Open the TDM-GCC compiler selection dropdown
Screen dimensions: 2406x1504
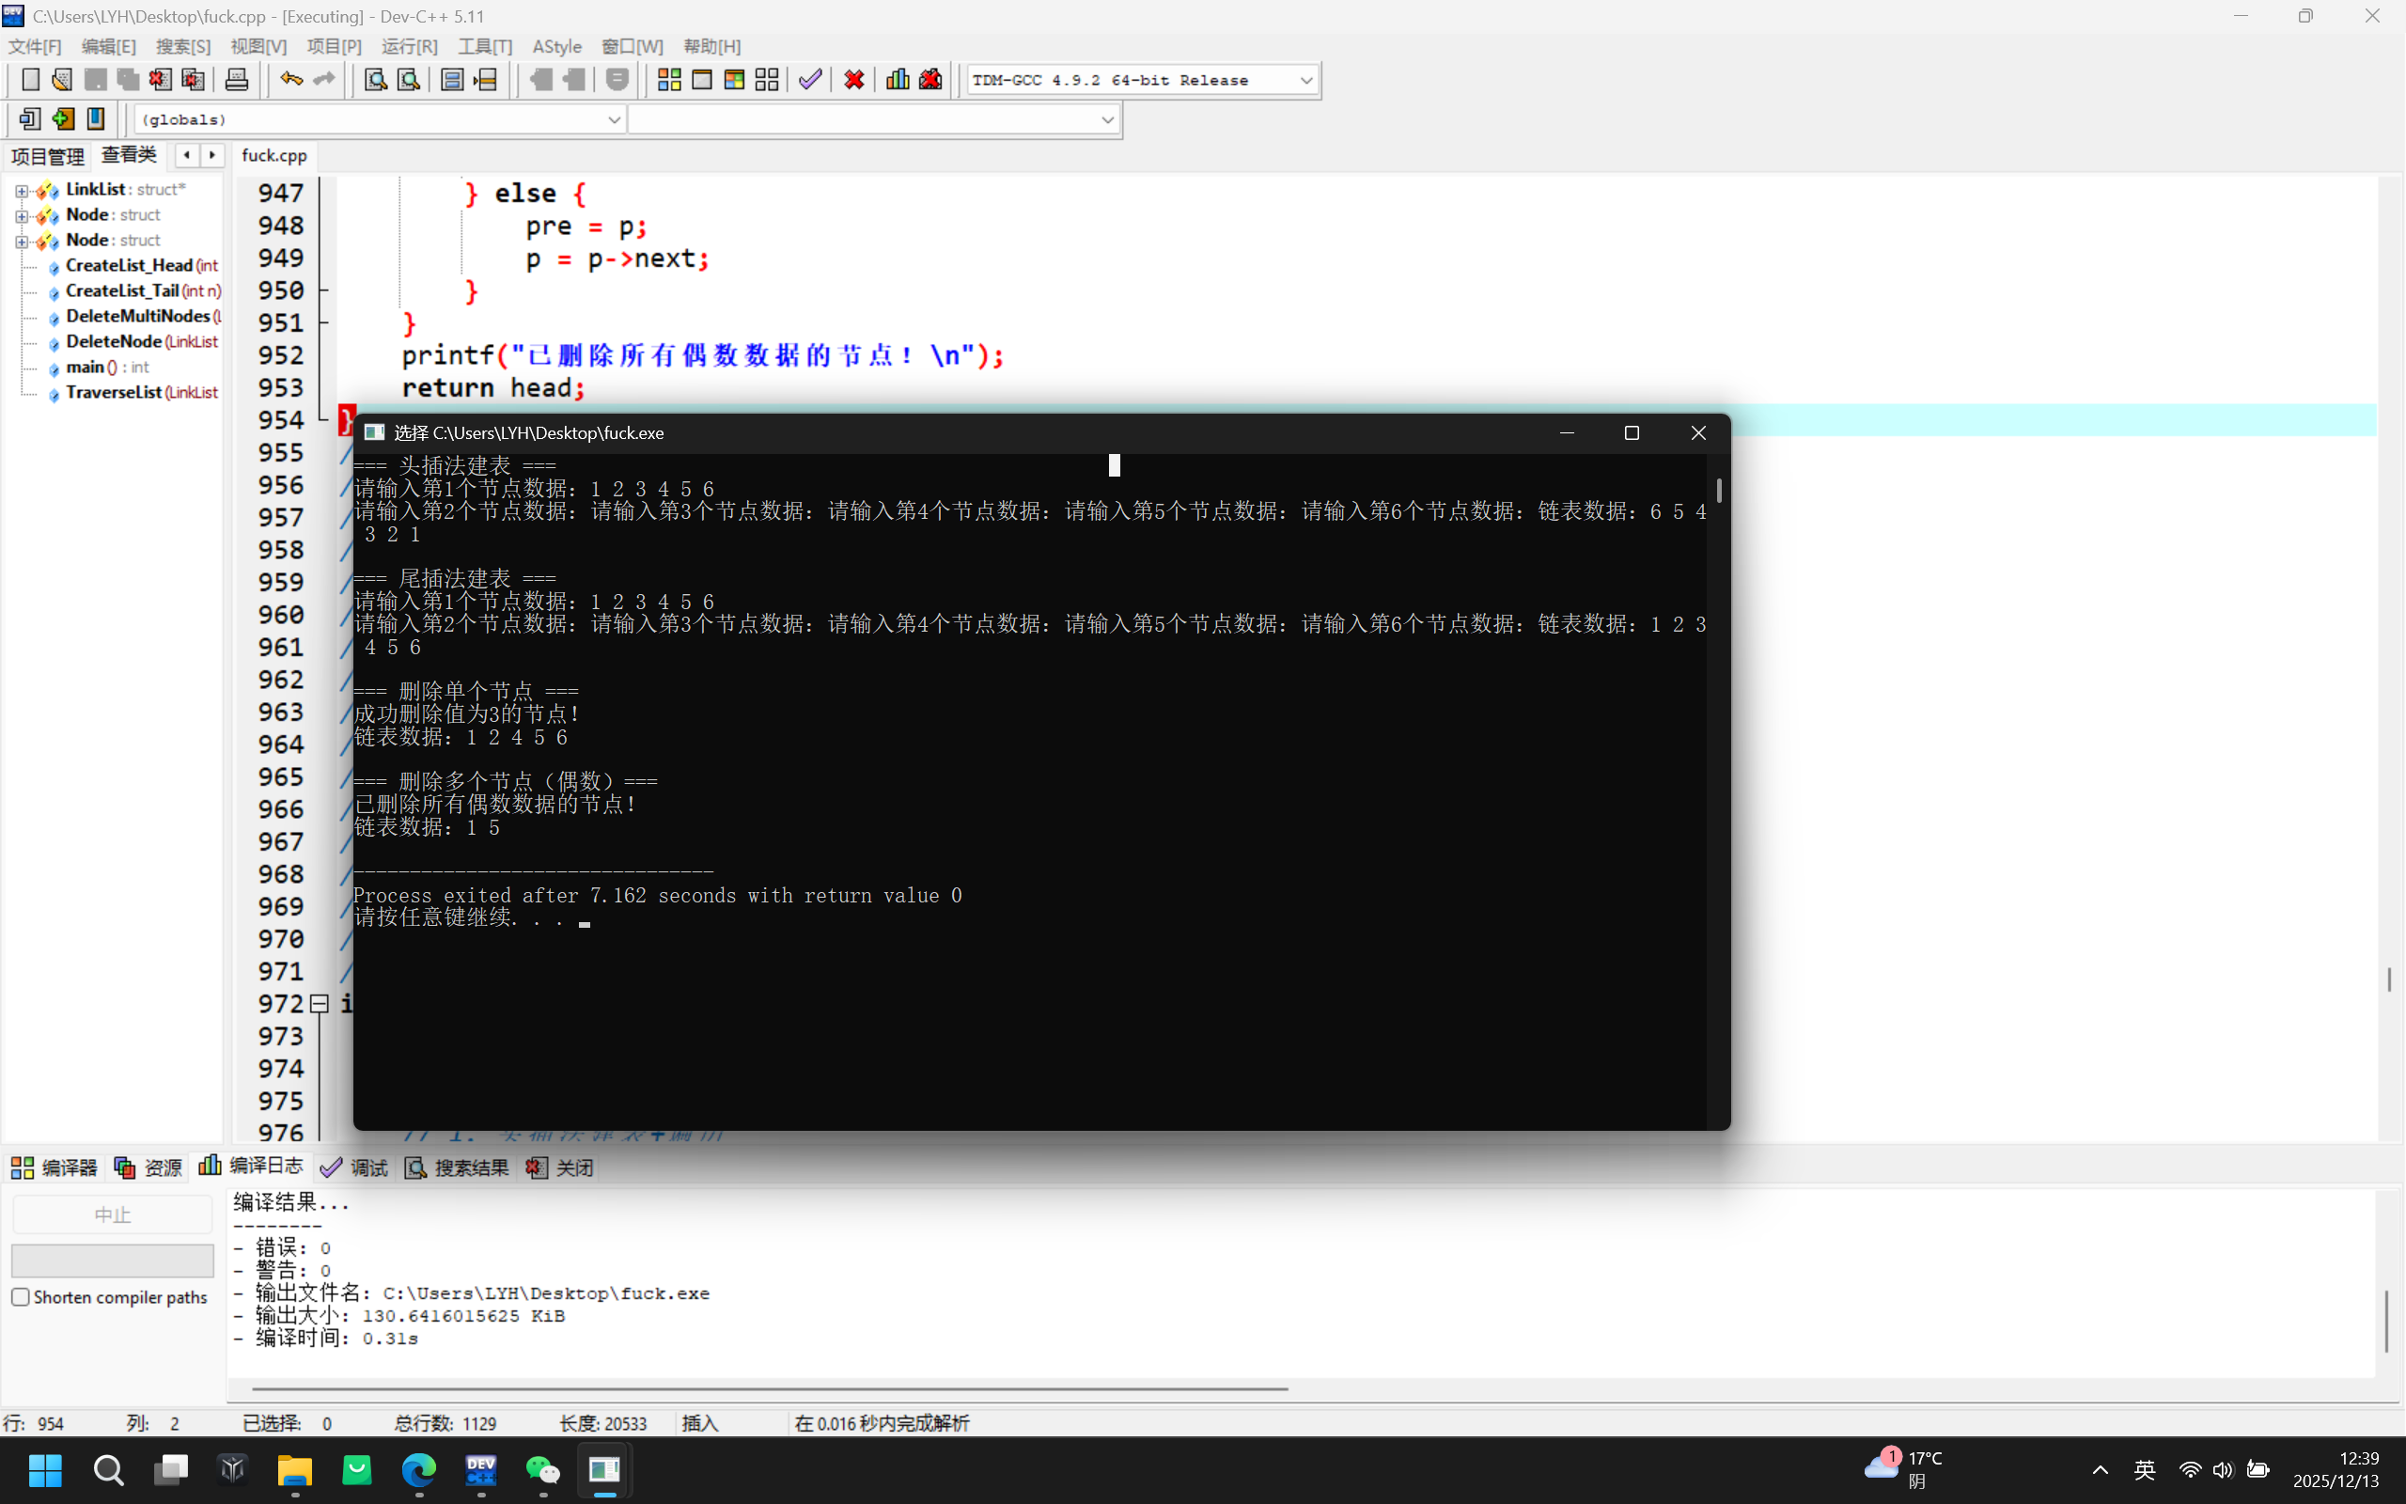(1305, 80)
